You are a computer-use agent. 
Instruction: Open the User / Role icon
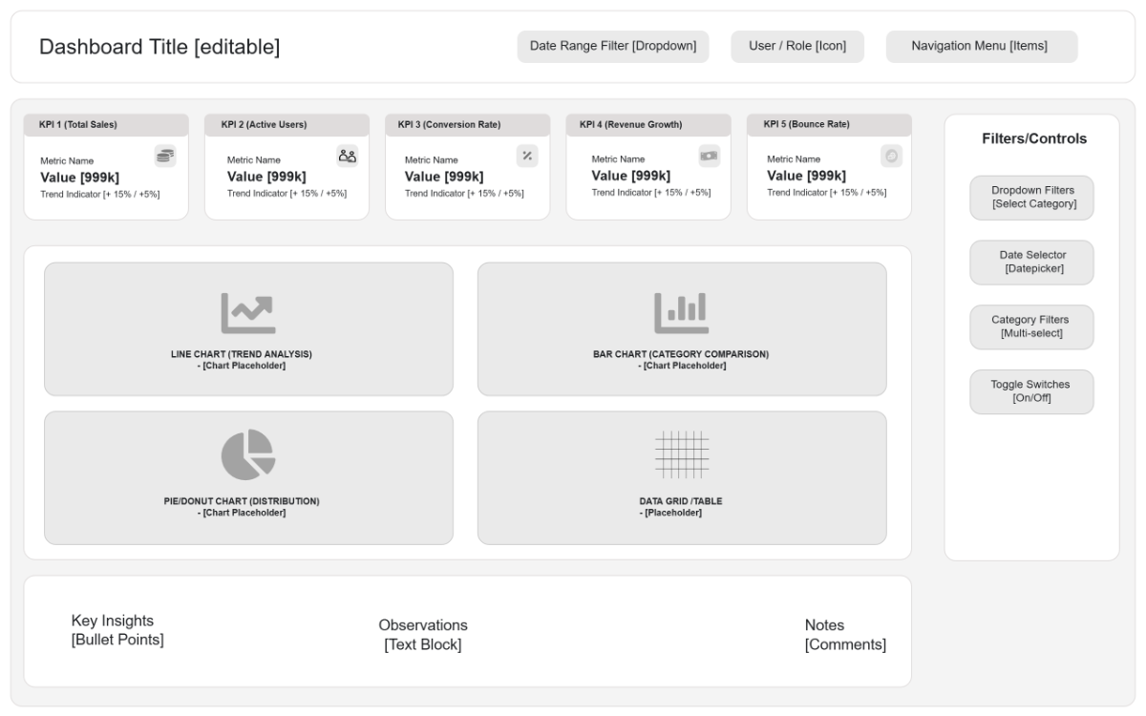(796, 46)
